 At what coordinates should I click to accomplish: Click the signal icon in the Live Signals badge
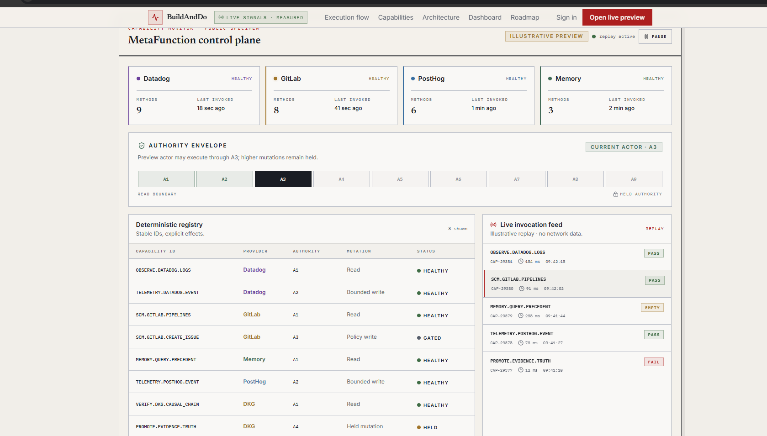tap(221, 18)
